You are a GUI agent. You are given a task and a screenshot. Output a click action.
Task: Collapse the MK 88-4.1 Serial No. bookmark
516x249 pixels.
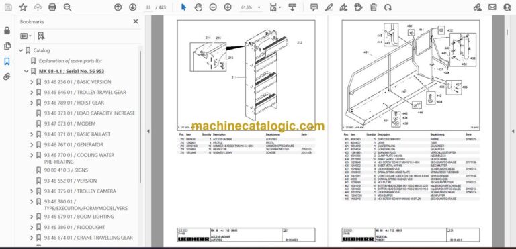pos(26,71)
